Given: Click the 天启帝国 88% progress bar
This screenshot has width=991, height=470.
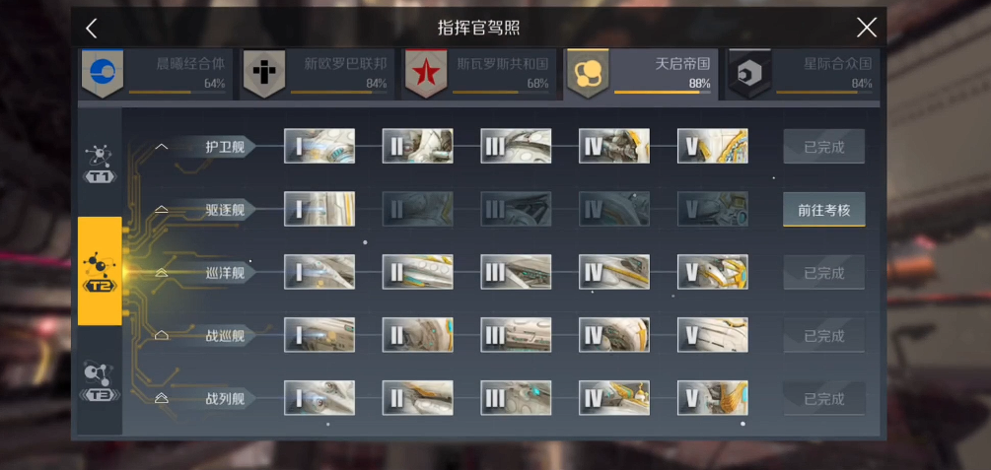Looking at the screenshot, I should click(x=663, y=93).
